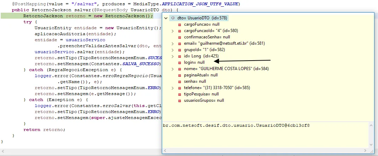Click the highlighted RetornoJackson retorno line

point(88,16)
